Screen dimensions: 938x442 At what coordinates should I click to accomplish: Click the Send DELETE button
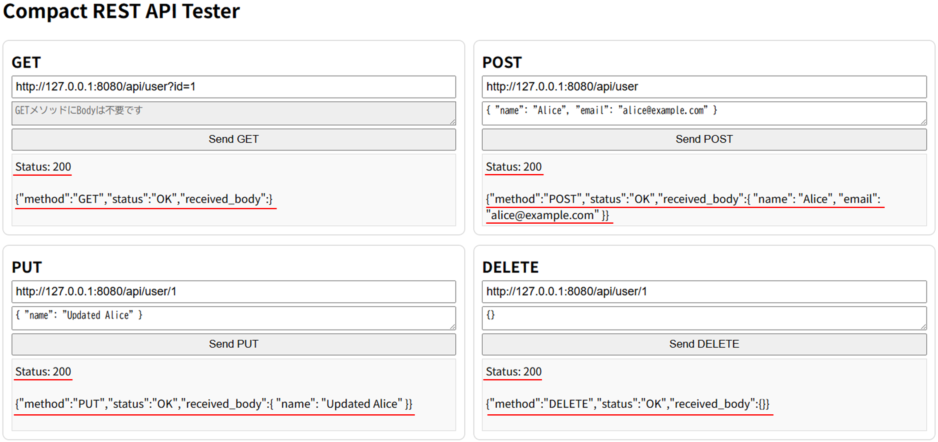(704, 344)
